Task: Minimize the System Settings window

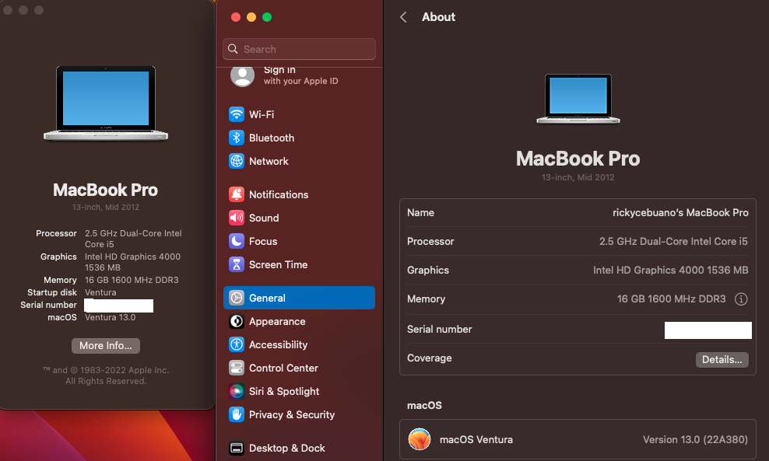Action: [251, 17]
